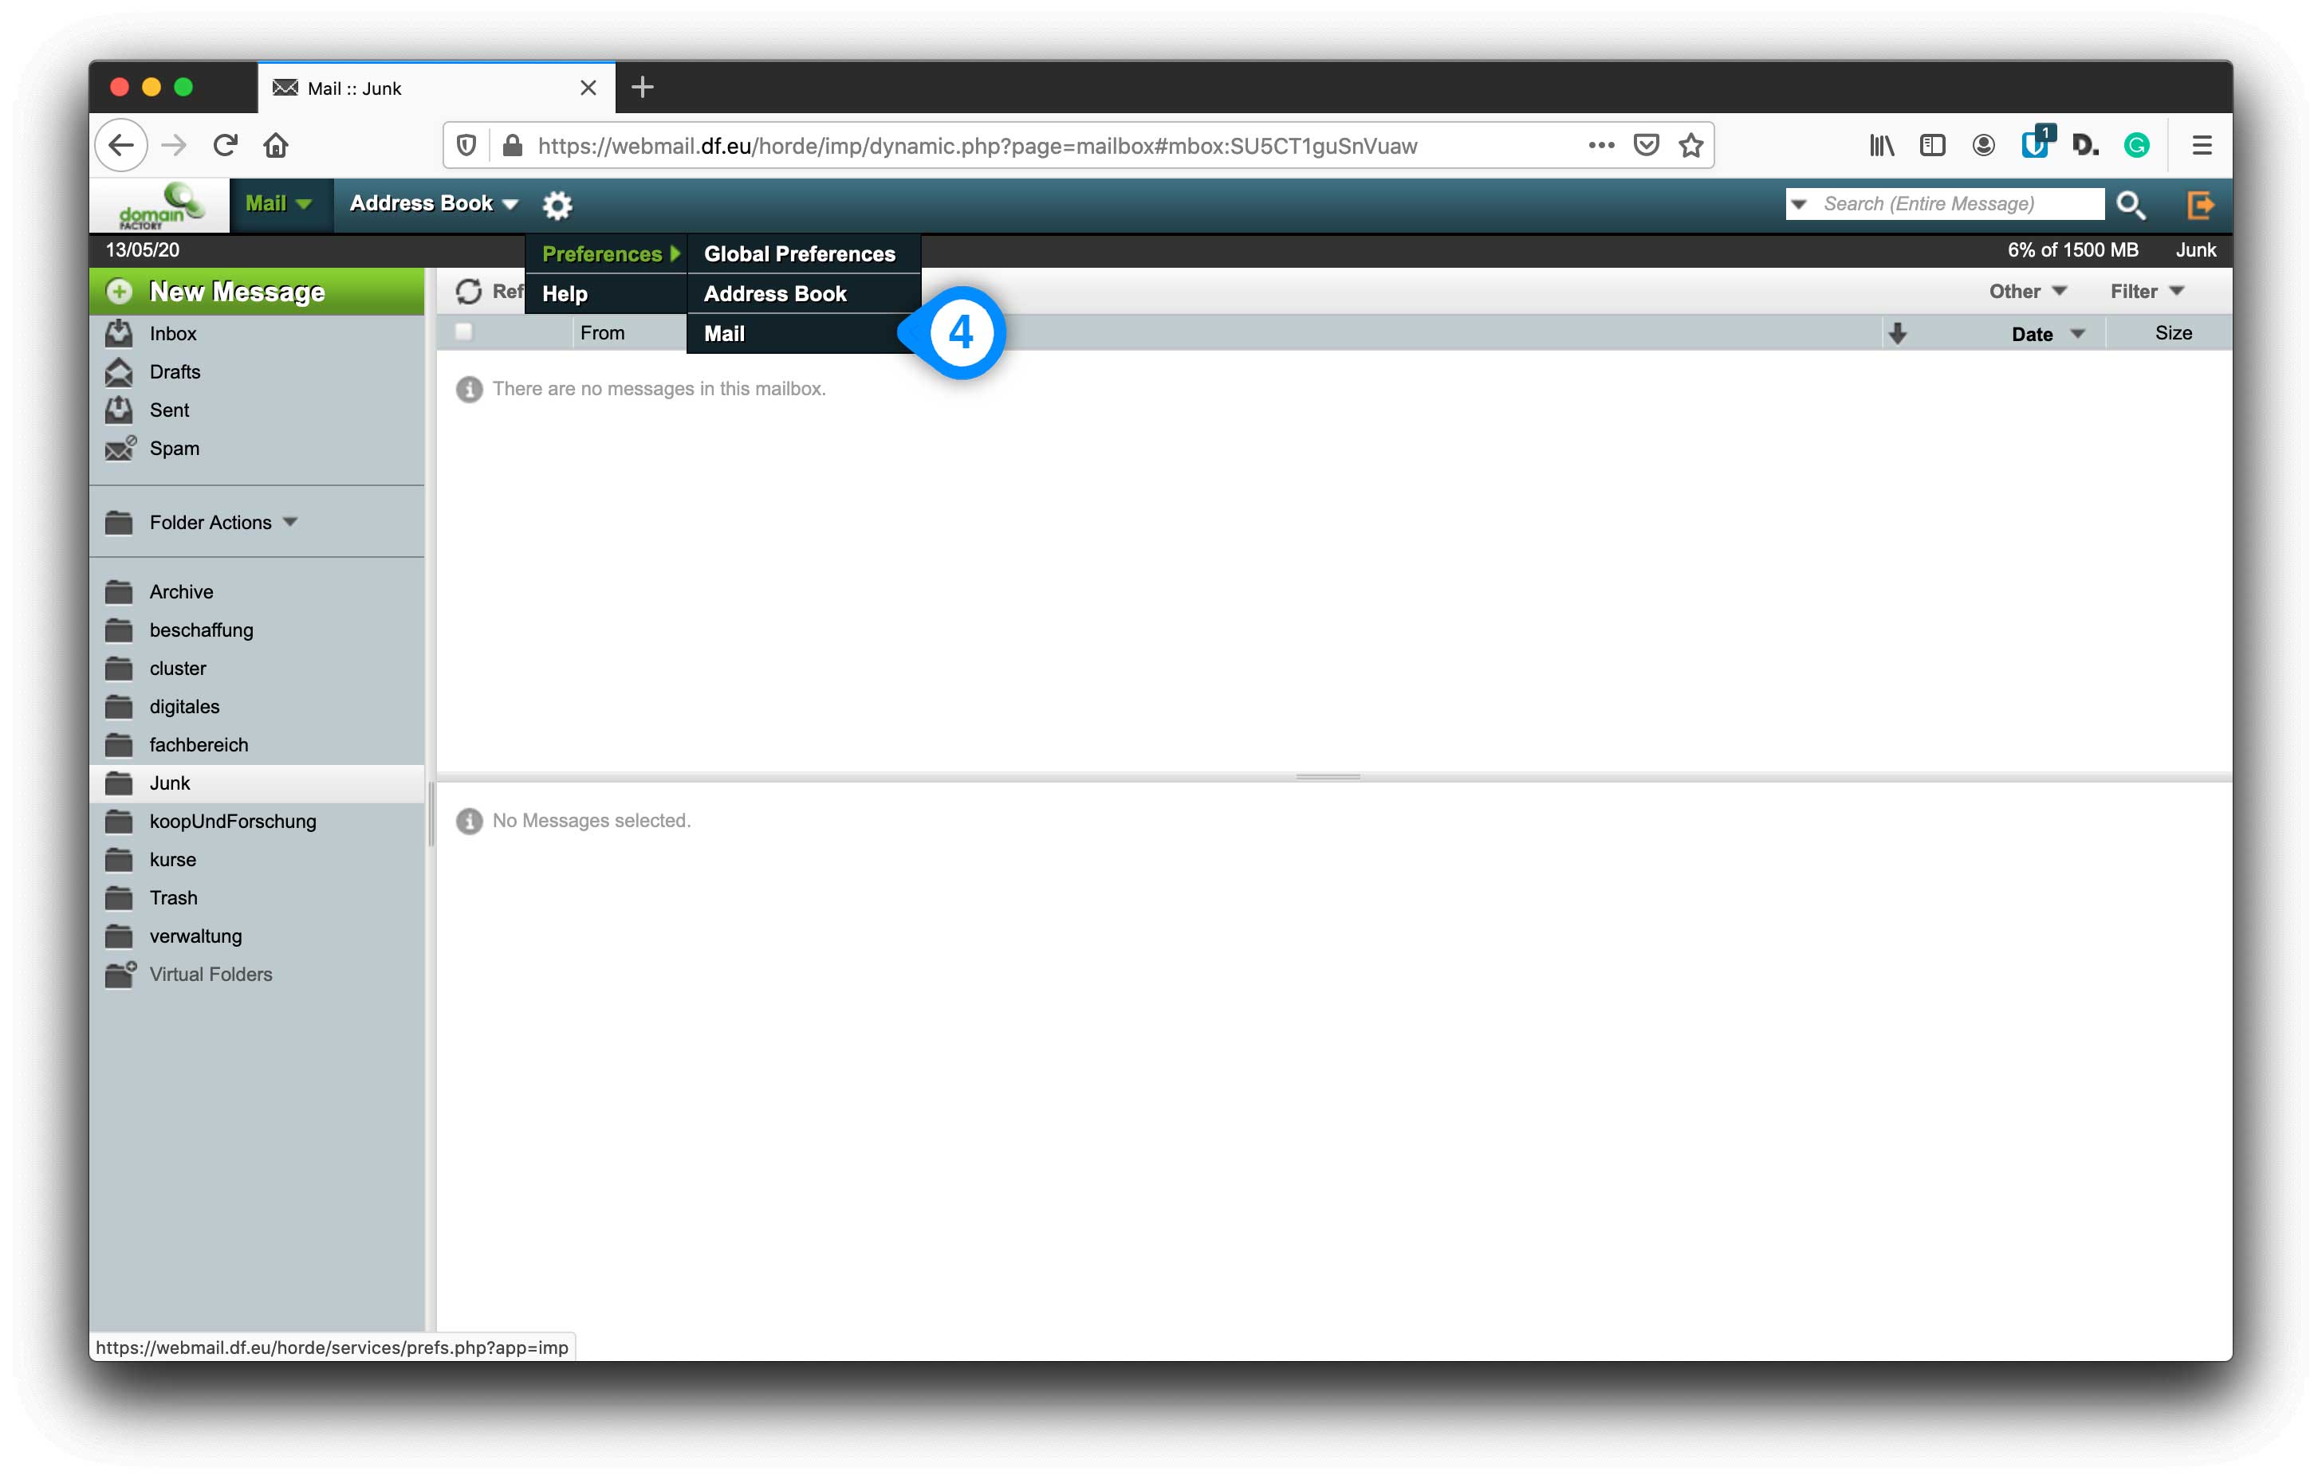Viewport: 2322px width, 1479px height.
Task: Click the From column header
Action: (x=603, y=332)
